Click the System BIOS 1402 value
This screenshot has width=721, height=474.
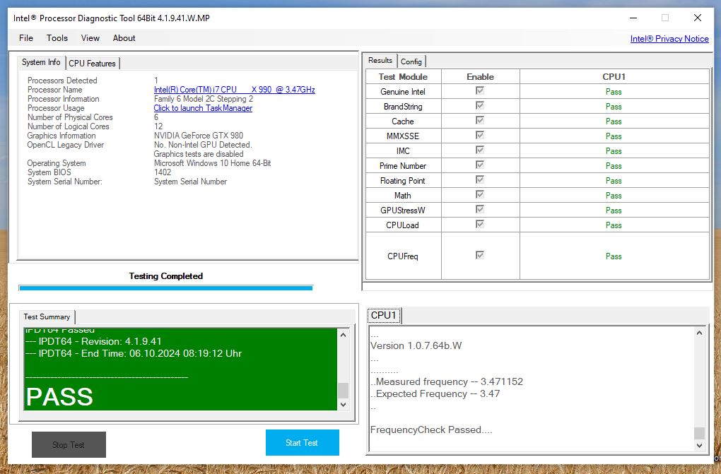point(163,172)
